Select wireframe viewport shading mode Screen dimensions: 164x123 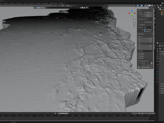147,5
